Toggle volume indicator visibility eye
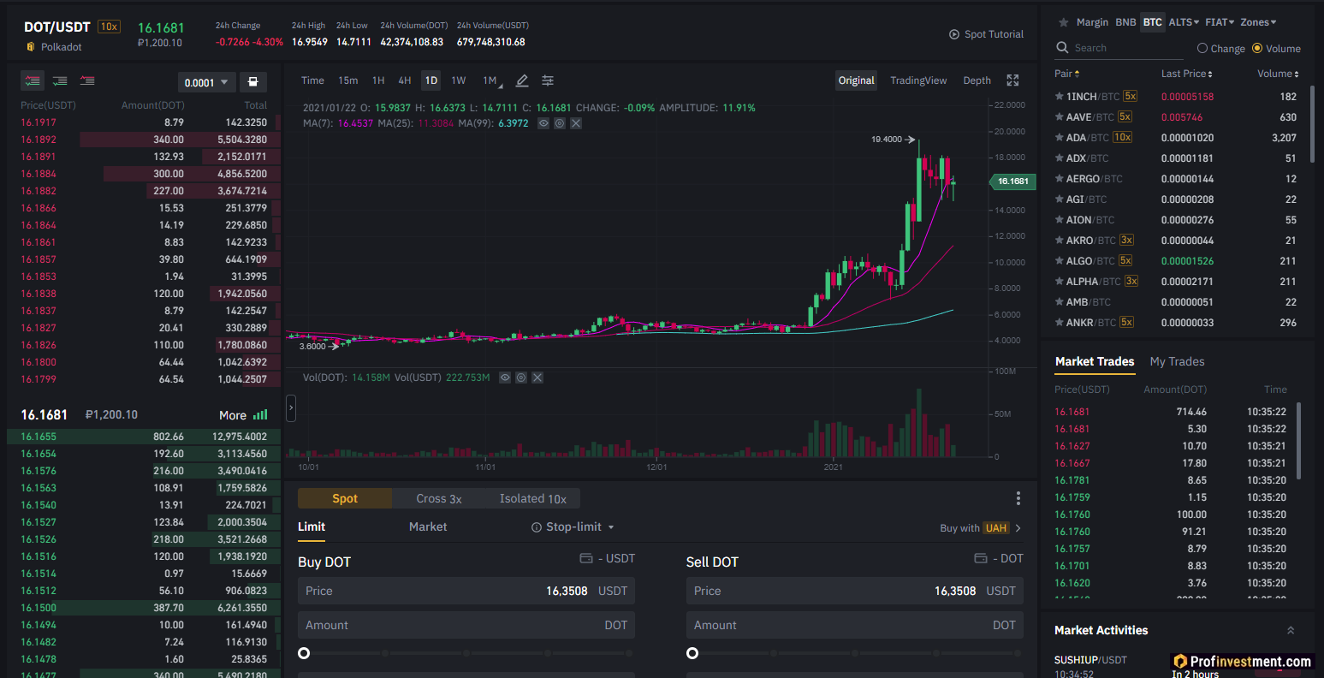Viewport: 1324px width, 678px height. [505, 378]
